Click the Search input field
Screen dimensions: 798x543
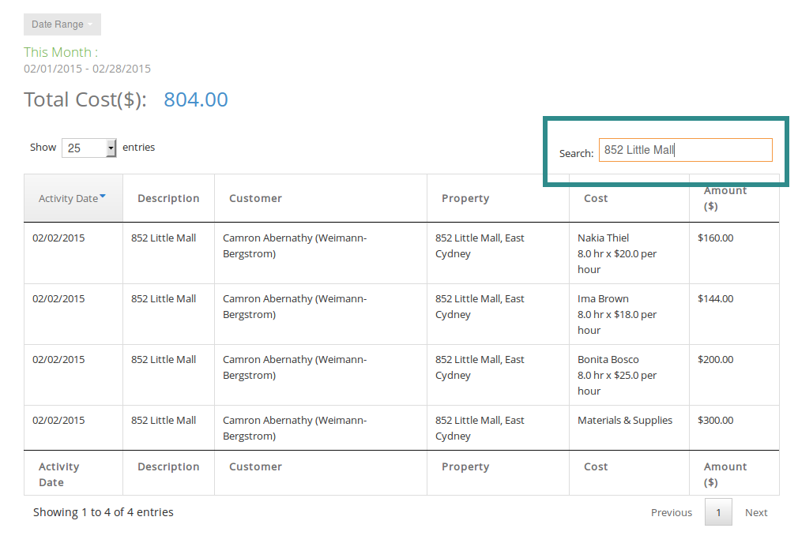point(686,150)
